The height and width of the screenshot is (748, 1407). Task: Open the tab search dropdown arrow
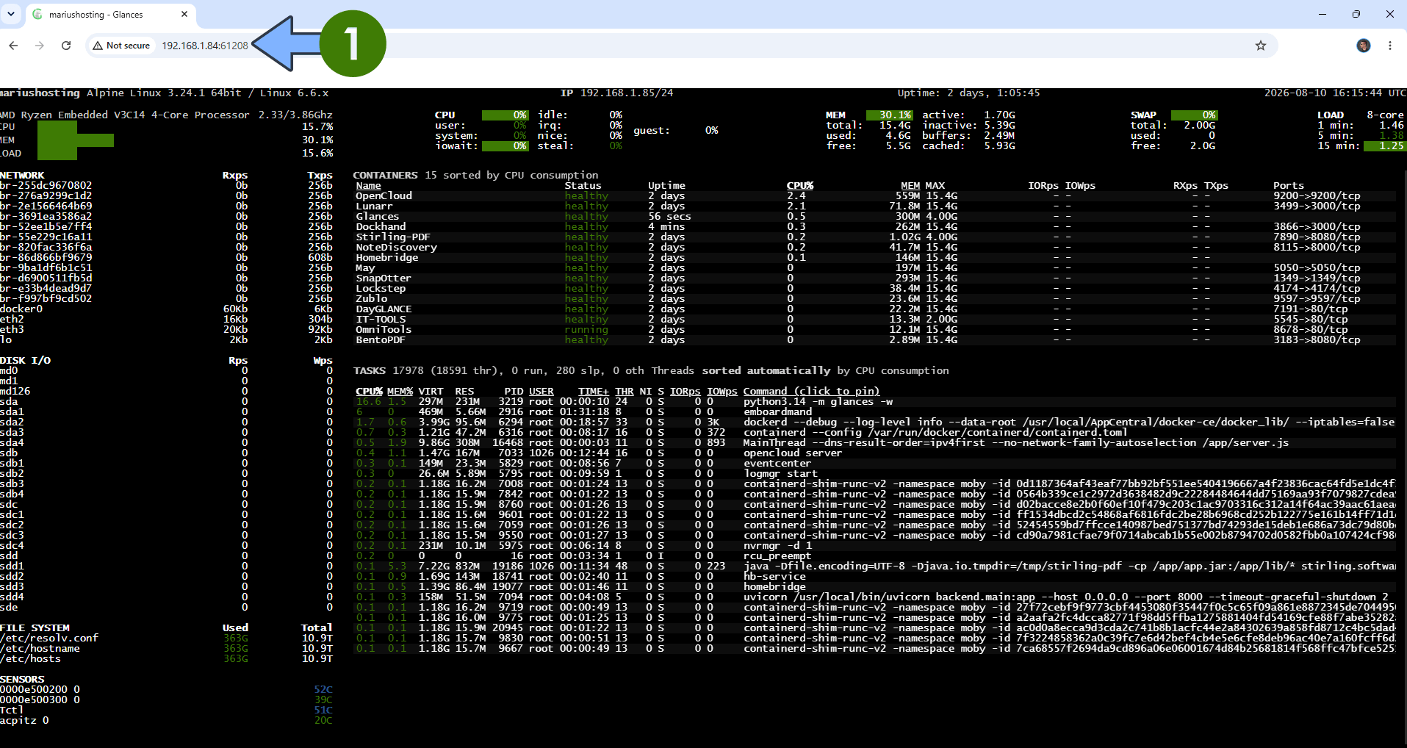point(11,14)
